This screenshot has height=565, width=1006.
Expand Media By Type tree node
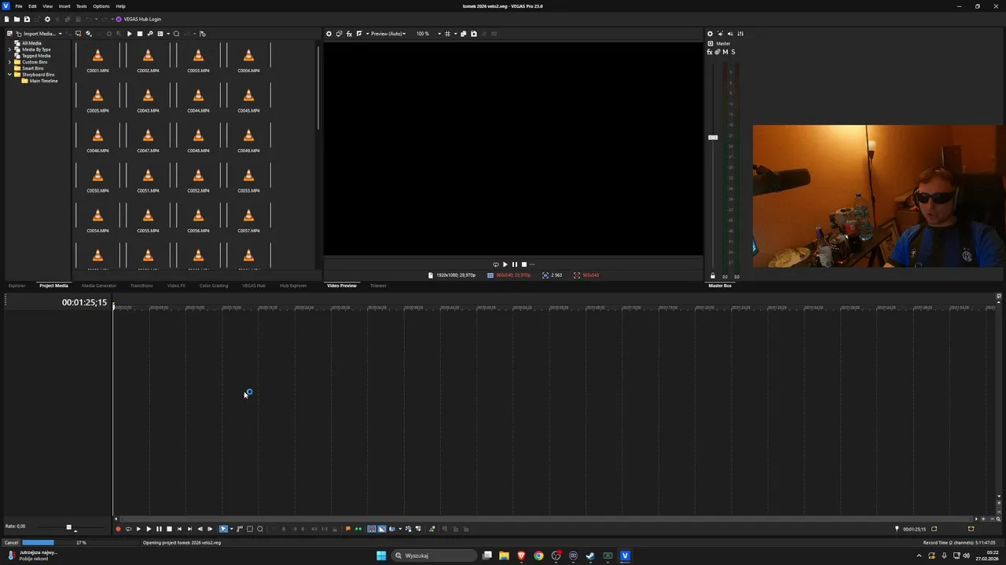9,49
